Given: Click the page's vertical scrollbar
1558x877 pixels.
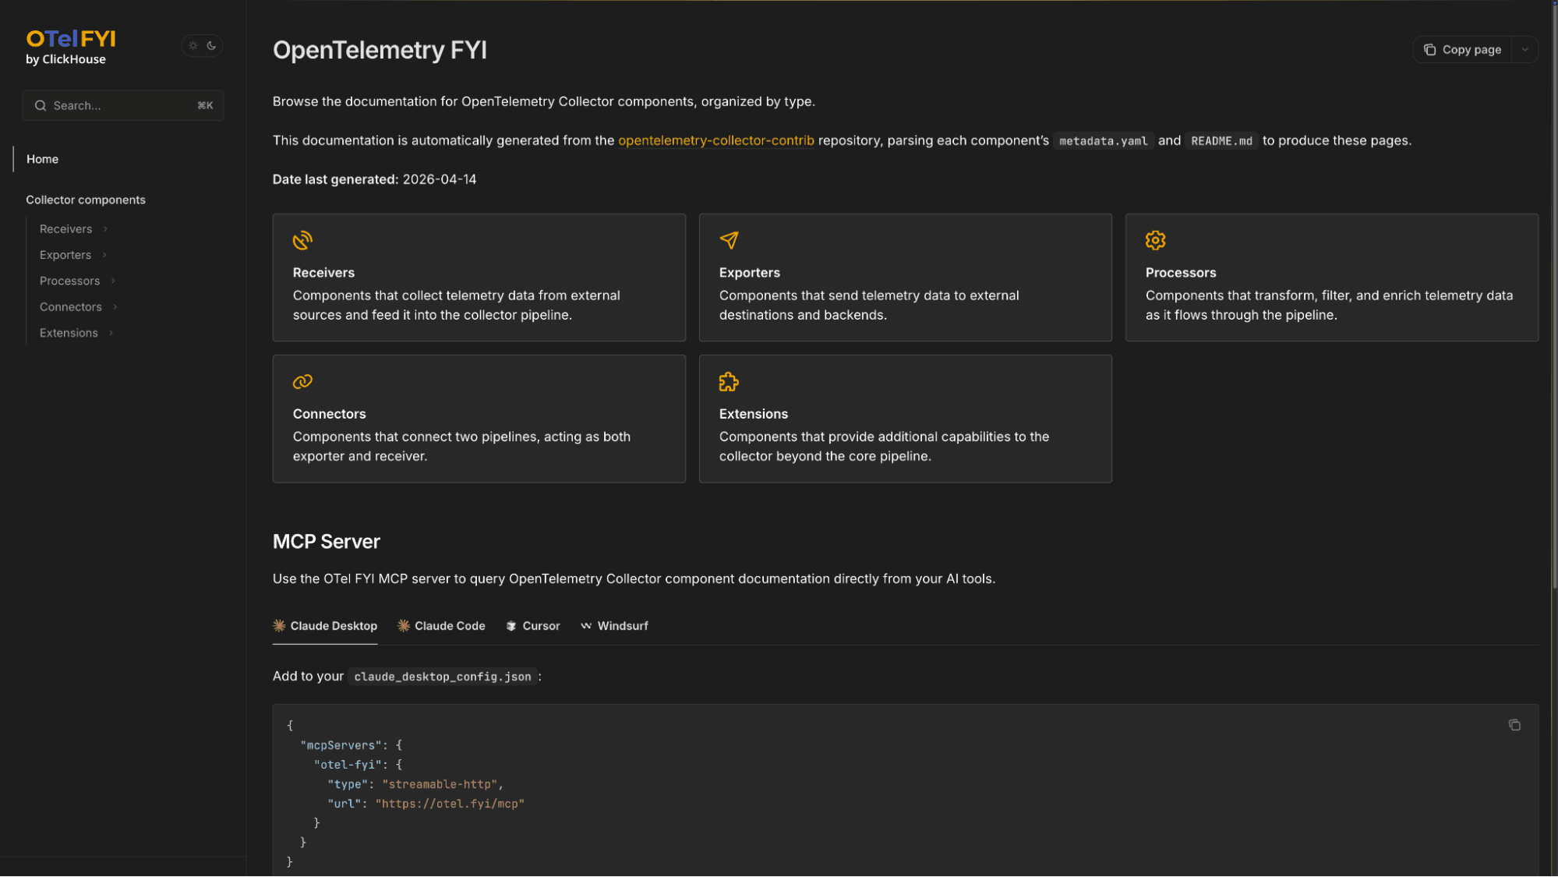Looking at the screenshot, I should click(x=1553, y=312).
